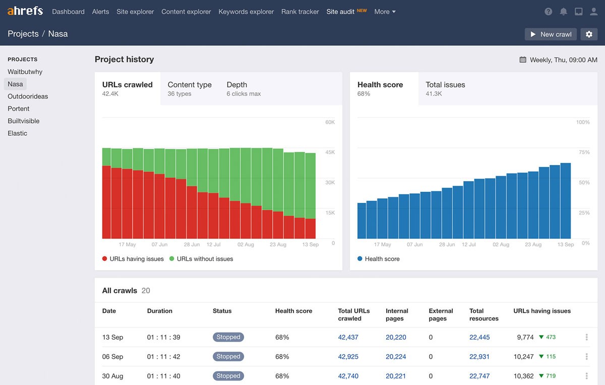The image size is (605, 385).
Task: Toggle the Health score legend item
Action: [x=378, y=259]
